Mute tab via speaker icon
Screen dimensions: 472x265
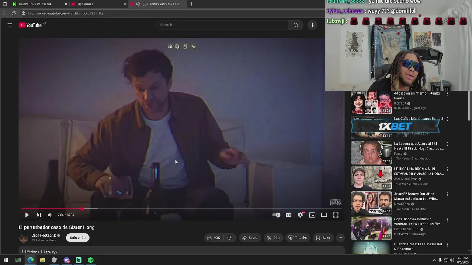pos(138,4)
